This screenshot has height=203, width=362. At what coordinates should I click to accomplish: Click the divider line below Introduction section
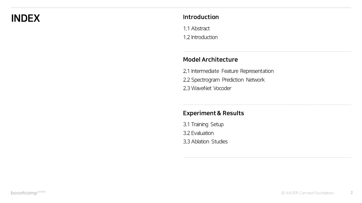click(x=267, y=51)
